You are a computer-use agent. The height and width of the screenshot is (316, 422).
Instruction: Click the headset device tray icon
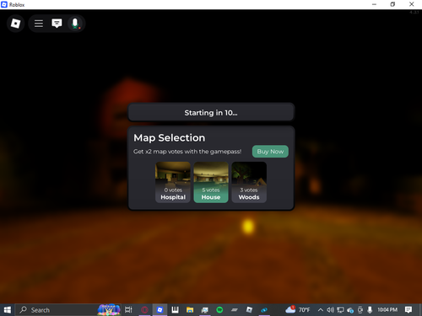(360, 310)
